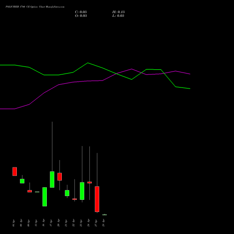This screenshot has width=234, height=234.
Task: Click the 'O: 0.05' open value
Action: (81, 16)
